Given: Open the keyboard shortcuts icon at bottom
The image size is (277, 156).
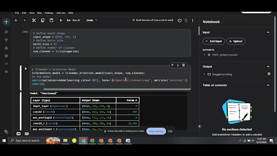Looking at the screenshot, I should point(26,134).
